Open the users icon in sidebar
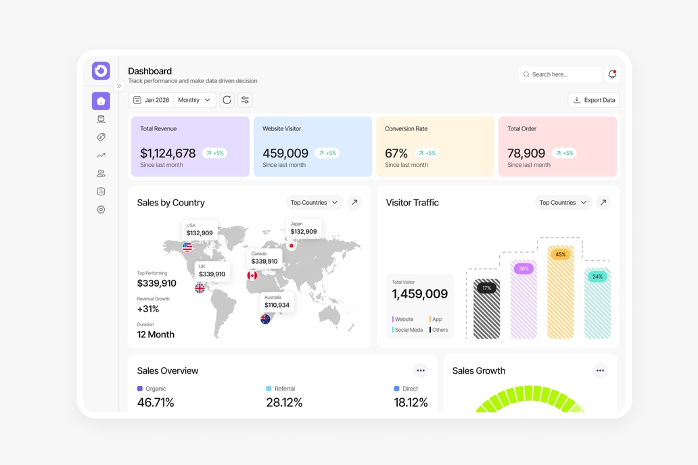 (101, 174)
